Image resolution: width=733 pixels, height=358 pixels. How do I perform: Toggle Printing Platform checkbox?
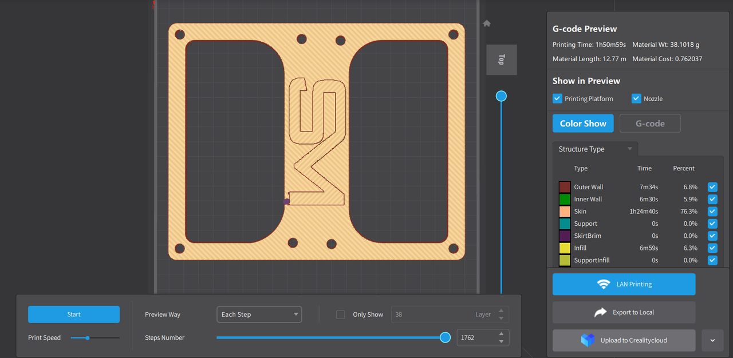(557, 98)
